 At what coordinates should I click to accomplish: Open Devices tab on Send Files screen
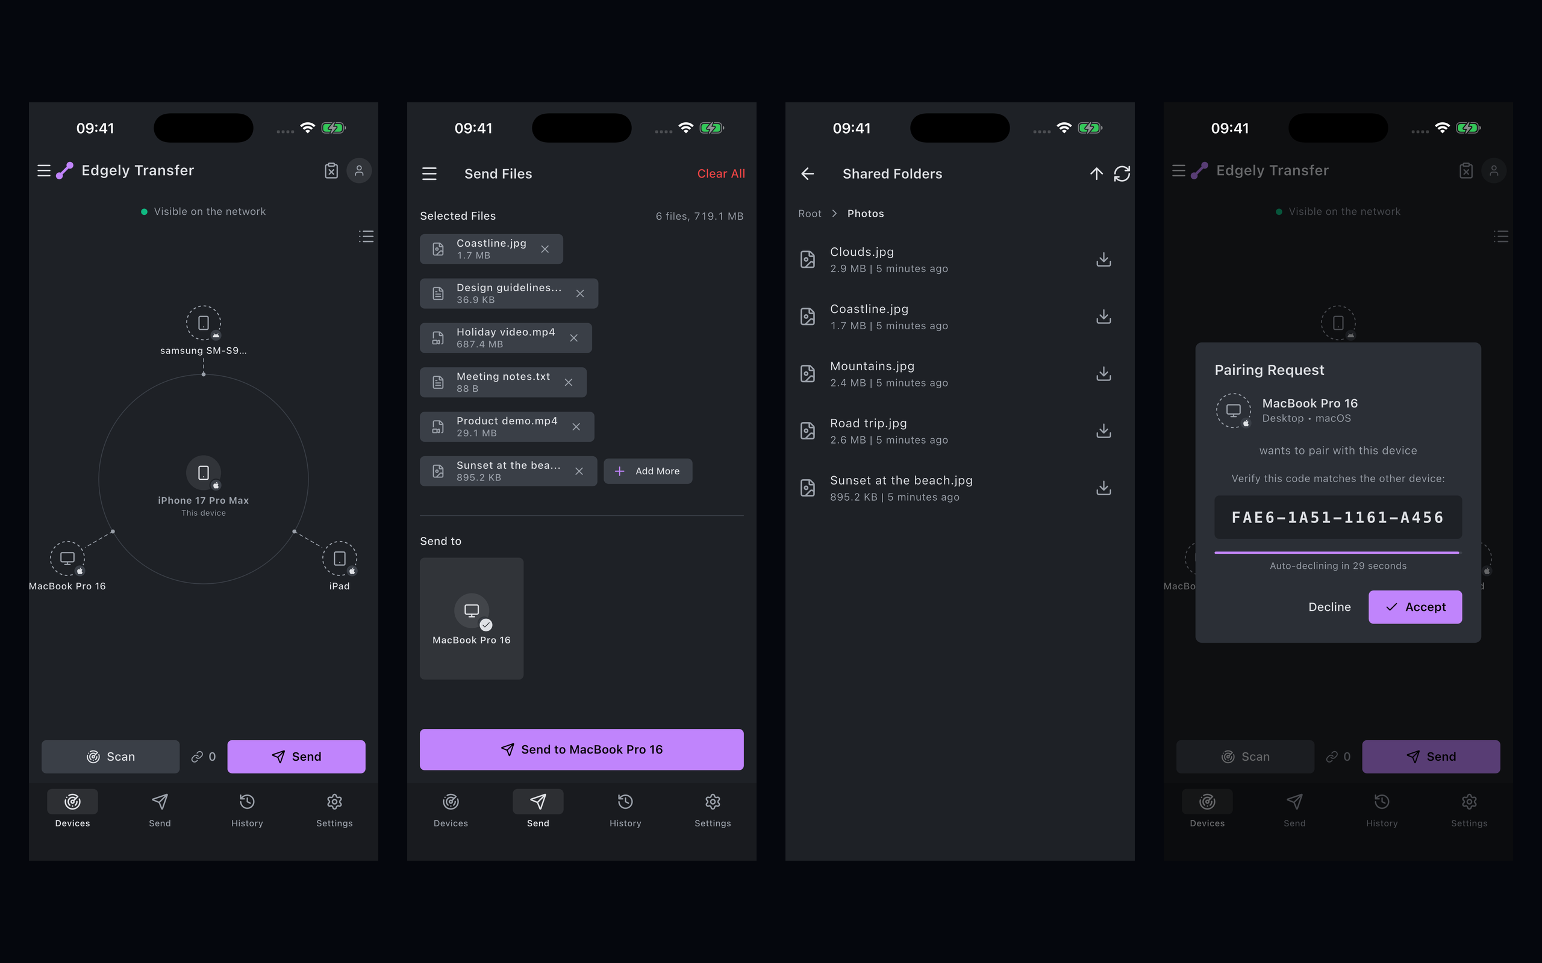[451, 809]
